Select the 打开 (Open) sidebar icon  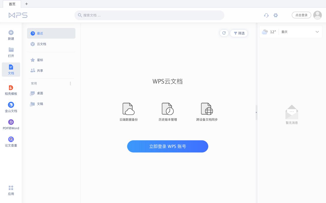11,52
